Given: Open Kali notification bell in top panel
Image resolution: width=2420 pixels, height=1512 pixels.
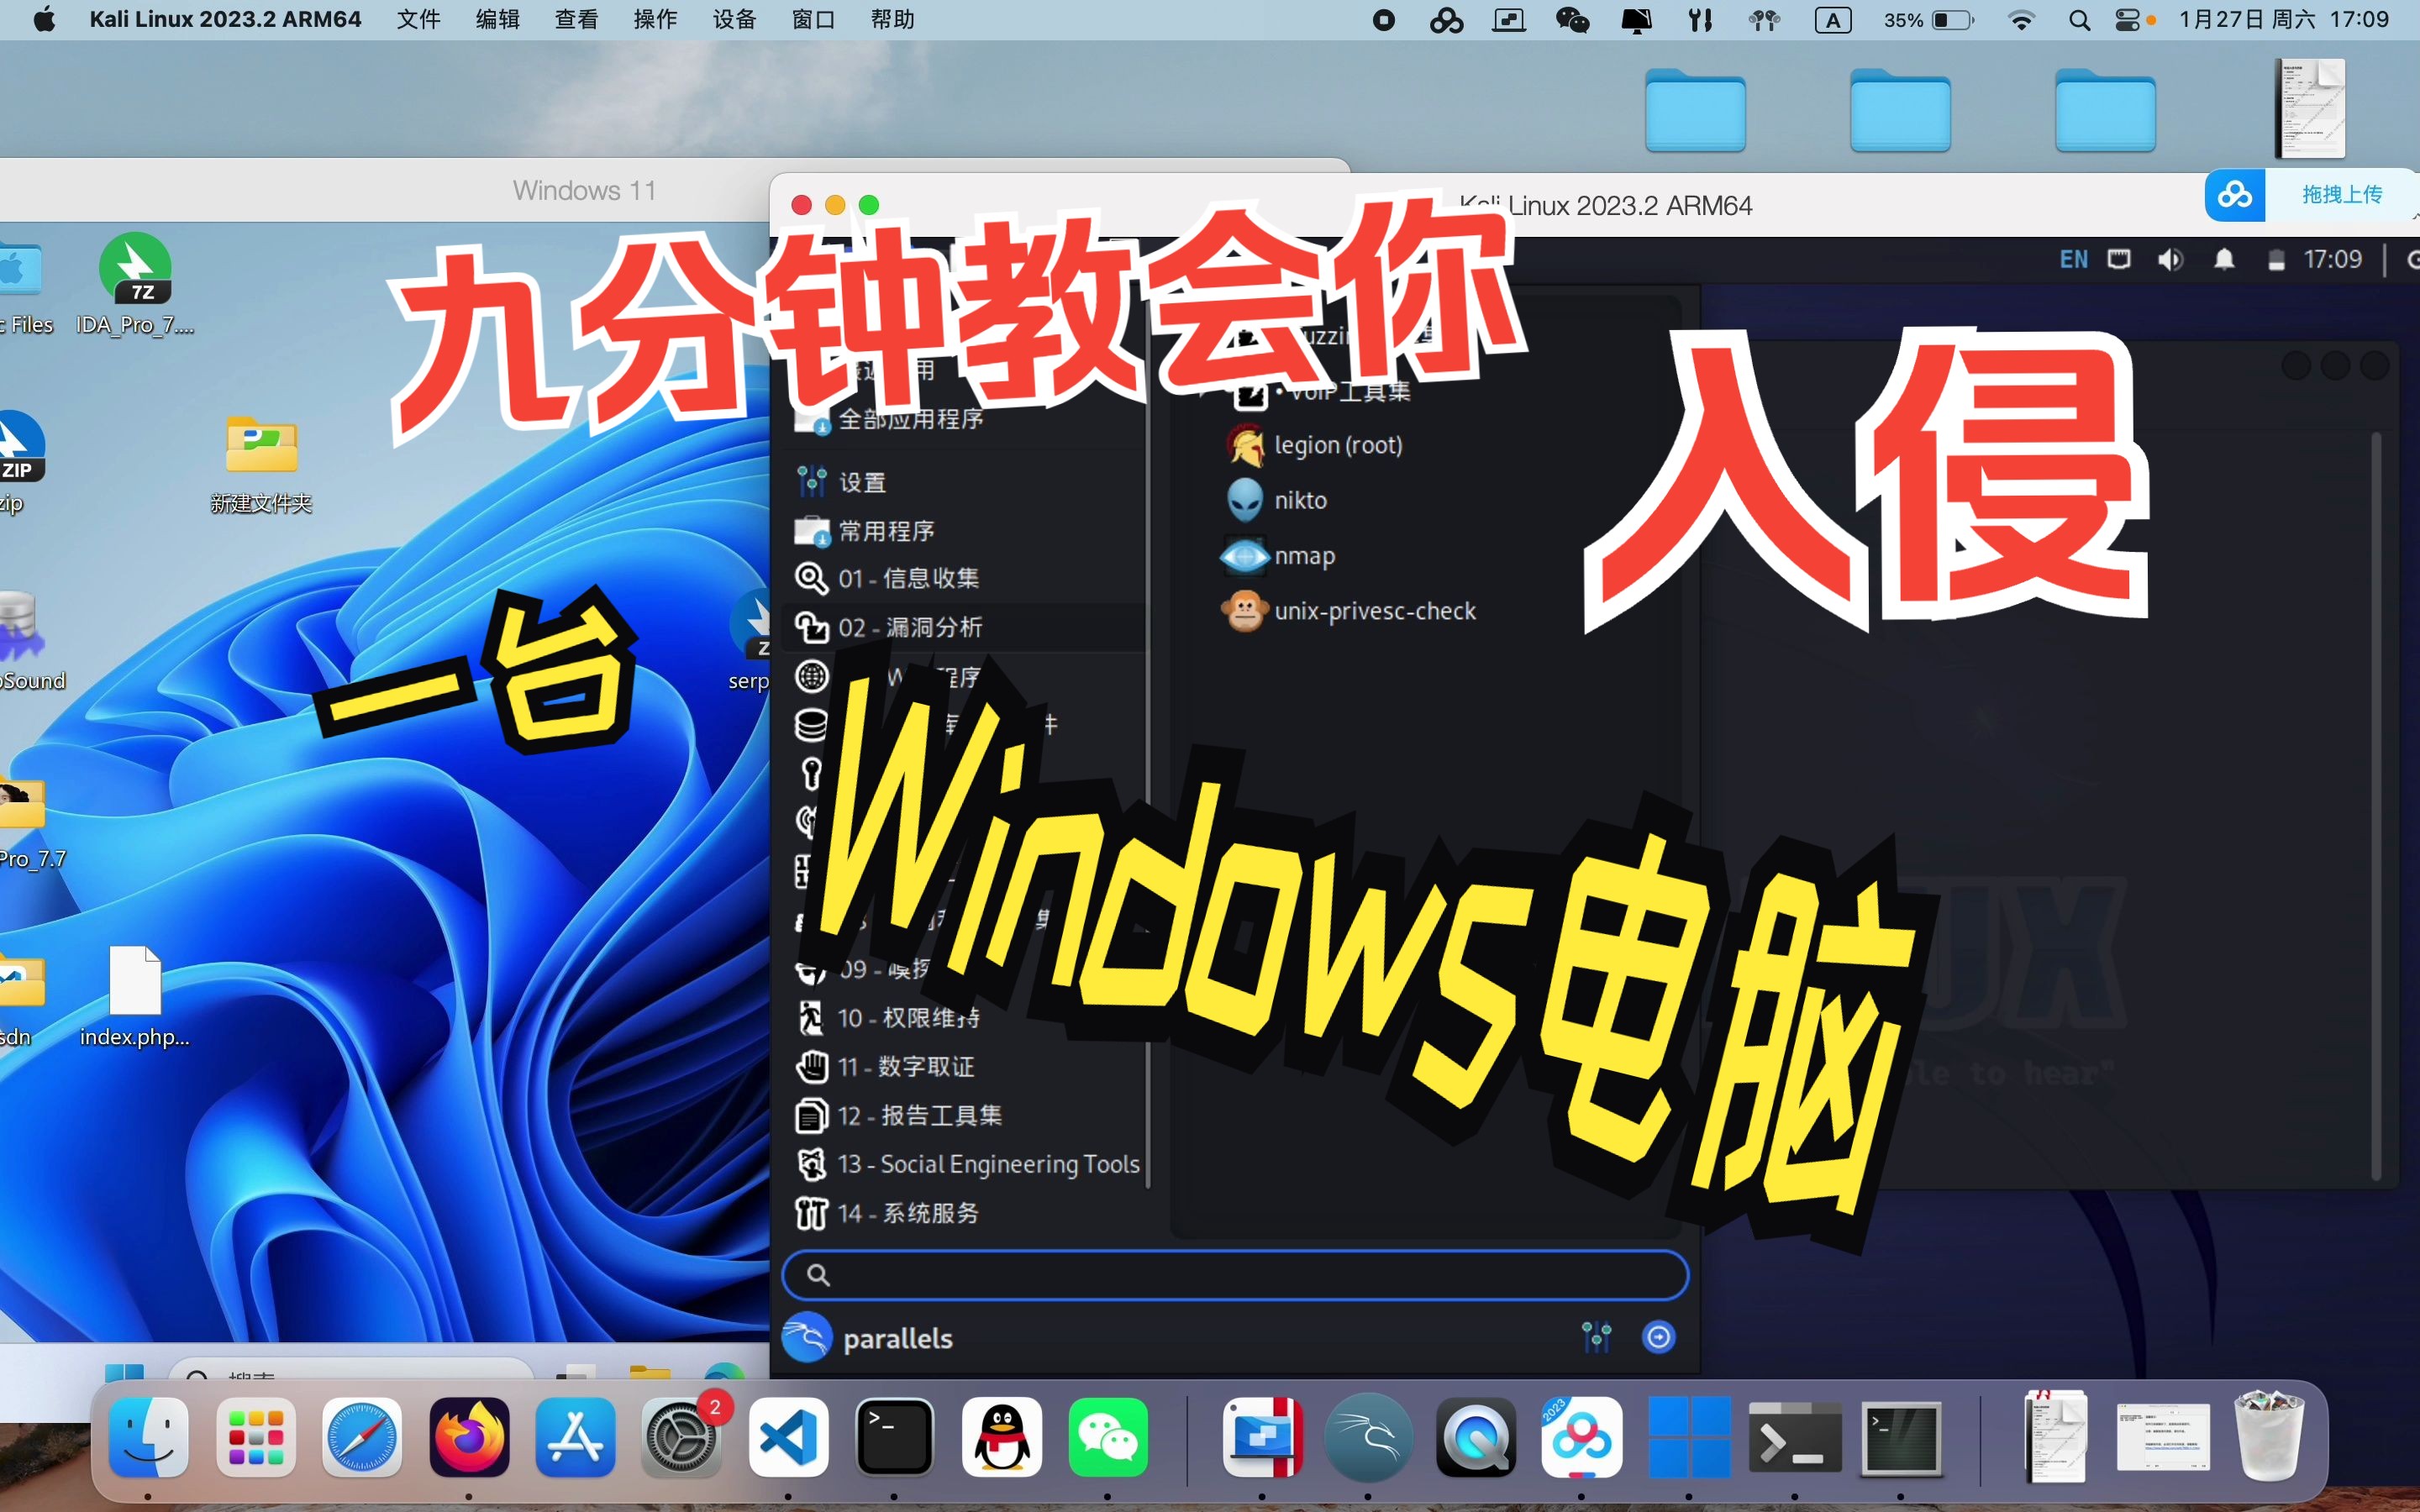Looking at the screenshot, I should point(2224,260).
